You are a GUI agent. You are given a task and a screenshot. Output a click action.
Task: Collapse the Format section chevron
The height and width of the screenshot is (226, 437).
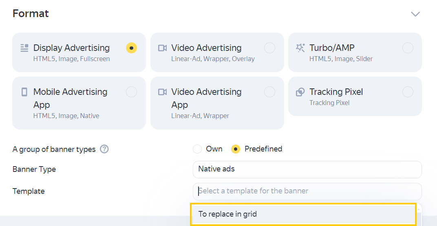pyautogui.click(x=415, y=14)
